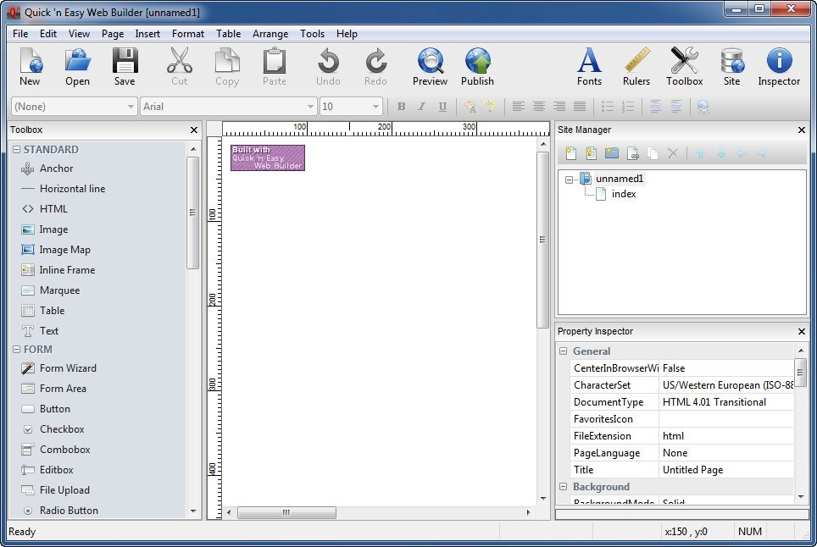
Task: Open the Arrange menu
Action: [x=270, y=34]
